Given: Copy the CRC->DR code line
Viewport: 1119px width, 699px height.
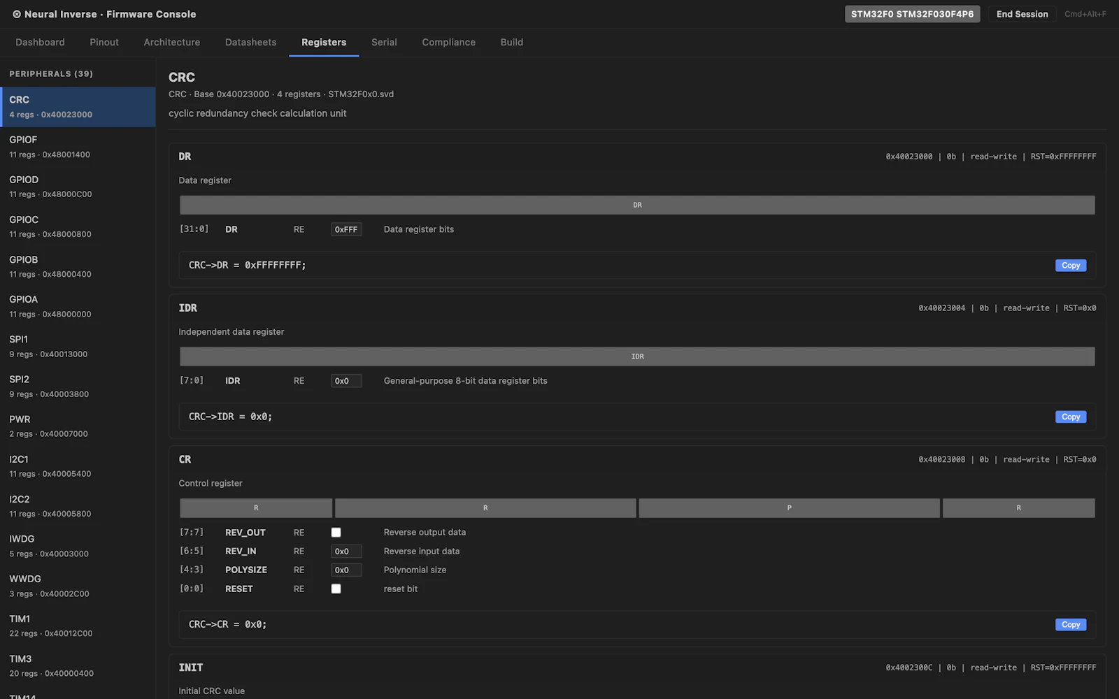Looking at the screenshot, I should pos(1071,266).
